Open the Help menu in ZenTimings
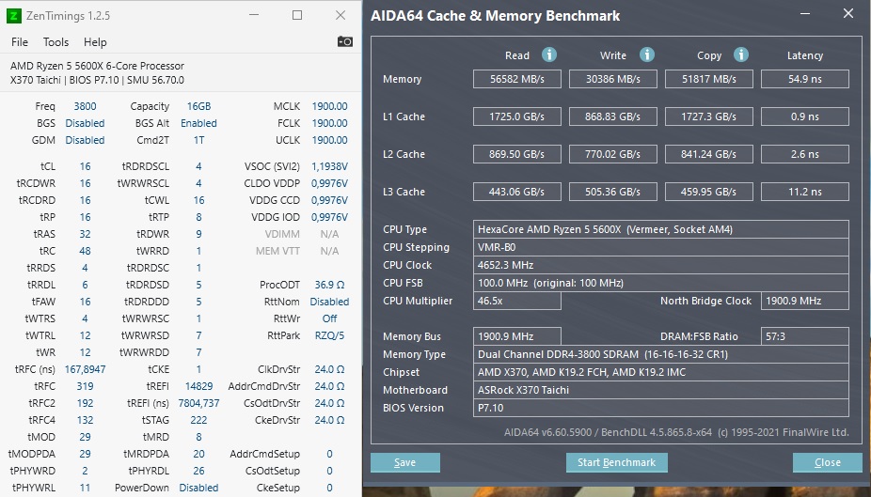This screenshot has height=497, width=871. (95, 42)
